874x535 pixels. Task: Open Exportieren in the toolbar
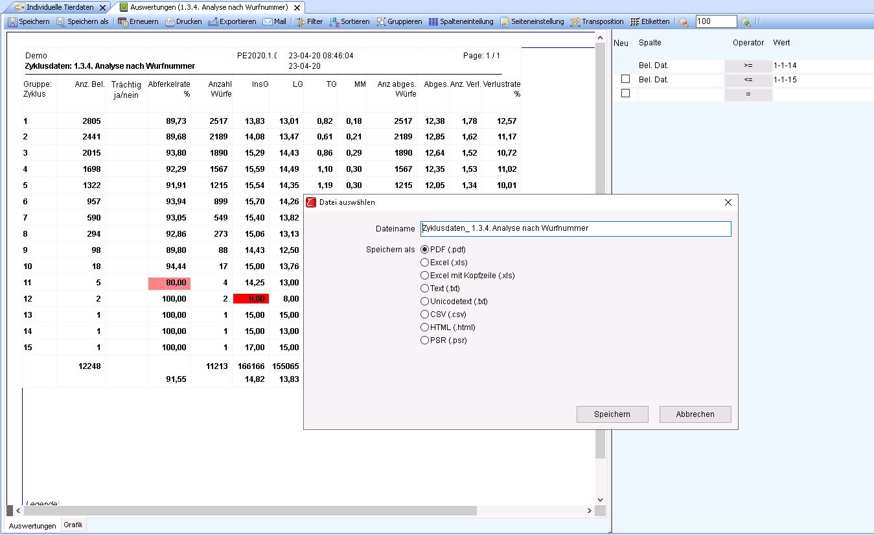click(x=232, y=21)
